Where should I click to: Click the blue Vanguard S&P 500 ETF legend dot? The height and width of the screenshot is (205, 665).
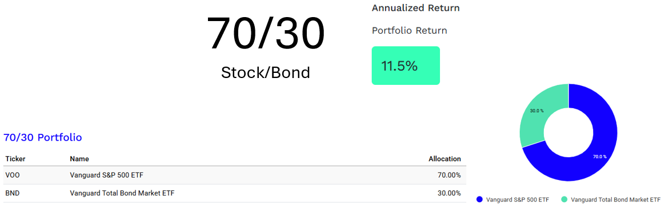coord(479,199)
